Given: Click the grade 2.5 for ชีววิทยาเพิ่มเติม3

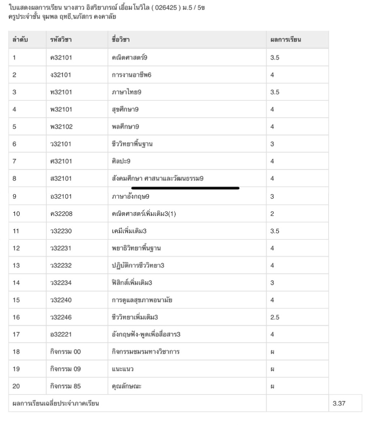Looking at the screenshot, I should click(x=275, y=317).
